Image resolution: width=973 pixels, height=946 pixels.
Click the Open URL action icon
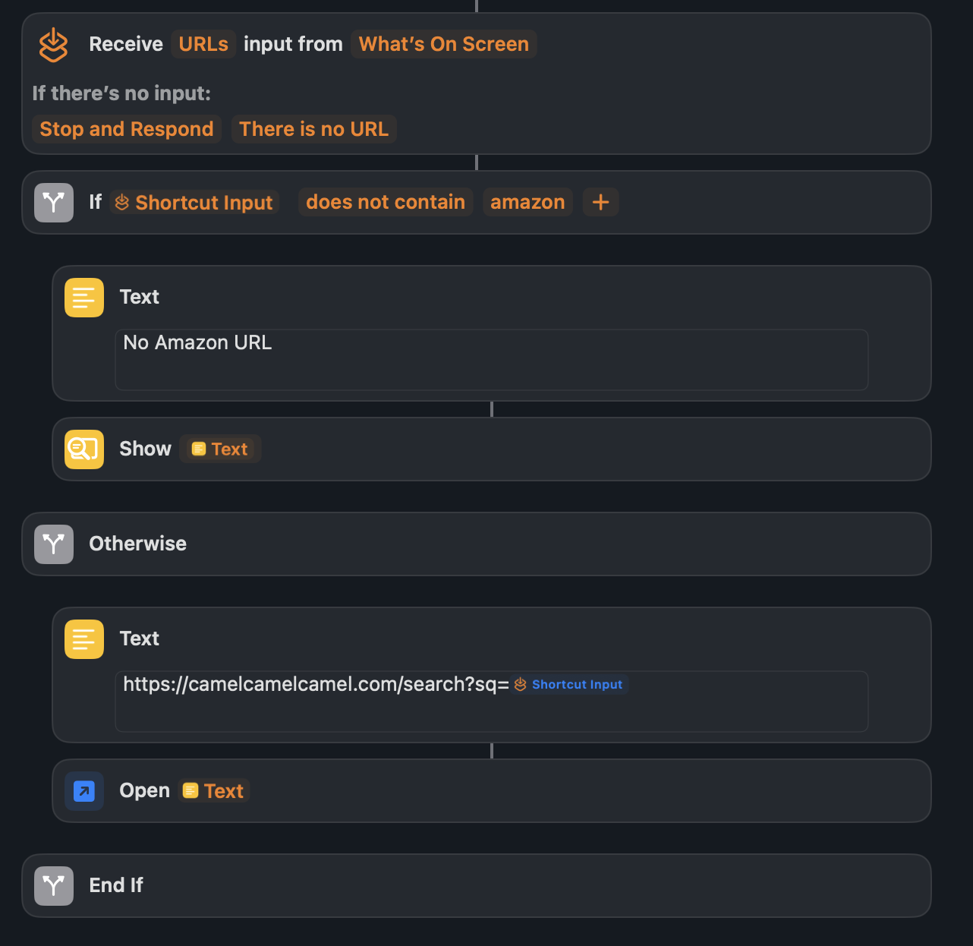tap(84, 791)
